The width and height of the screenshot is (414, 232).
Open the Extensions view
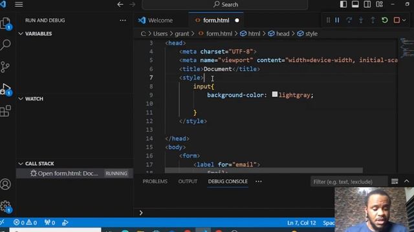(x=6, y=111)
